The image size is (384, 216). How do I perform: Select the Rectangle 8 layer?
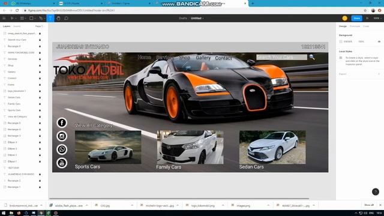(14, 46)
